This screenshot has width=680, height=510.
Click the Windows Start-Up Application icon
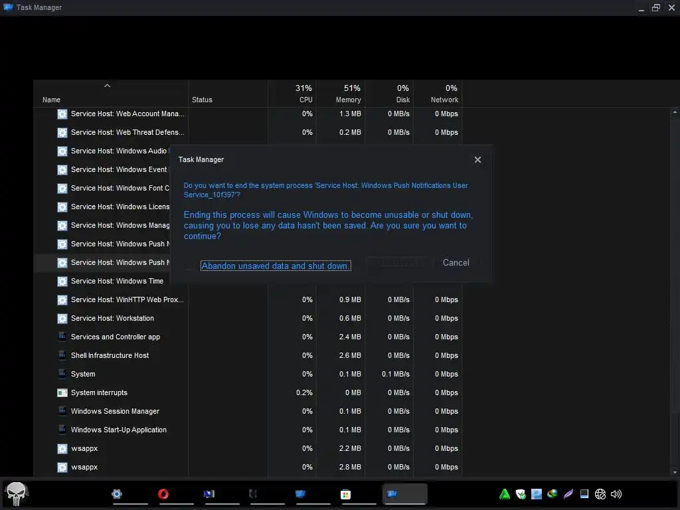pos(62,430)
